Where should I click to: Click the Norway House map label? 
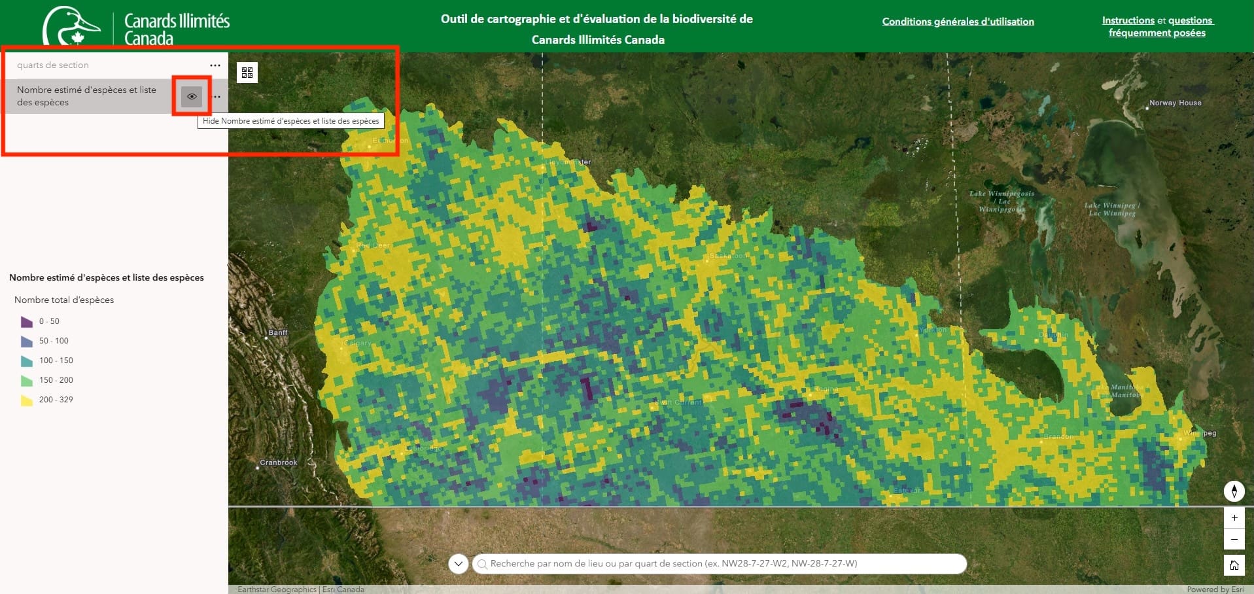pos(1175,103)
